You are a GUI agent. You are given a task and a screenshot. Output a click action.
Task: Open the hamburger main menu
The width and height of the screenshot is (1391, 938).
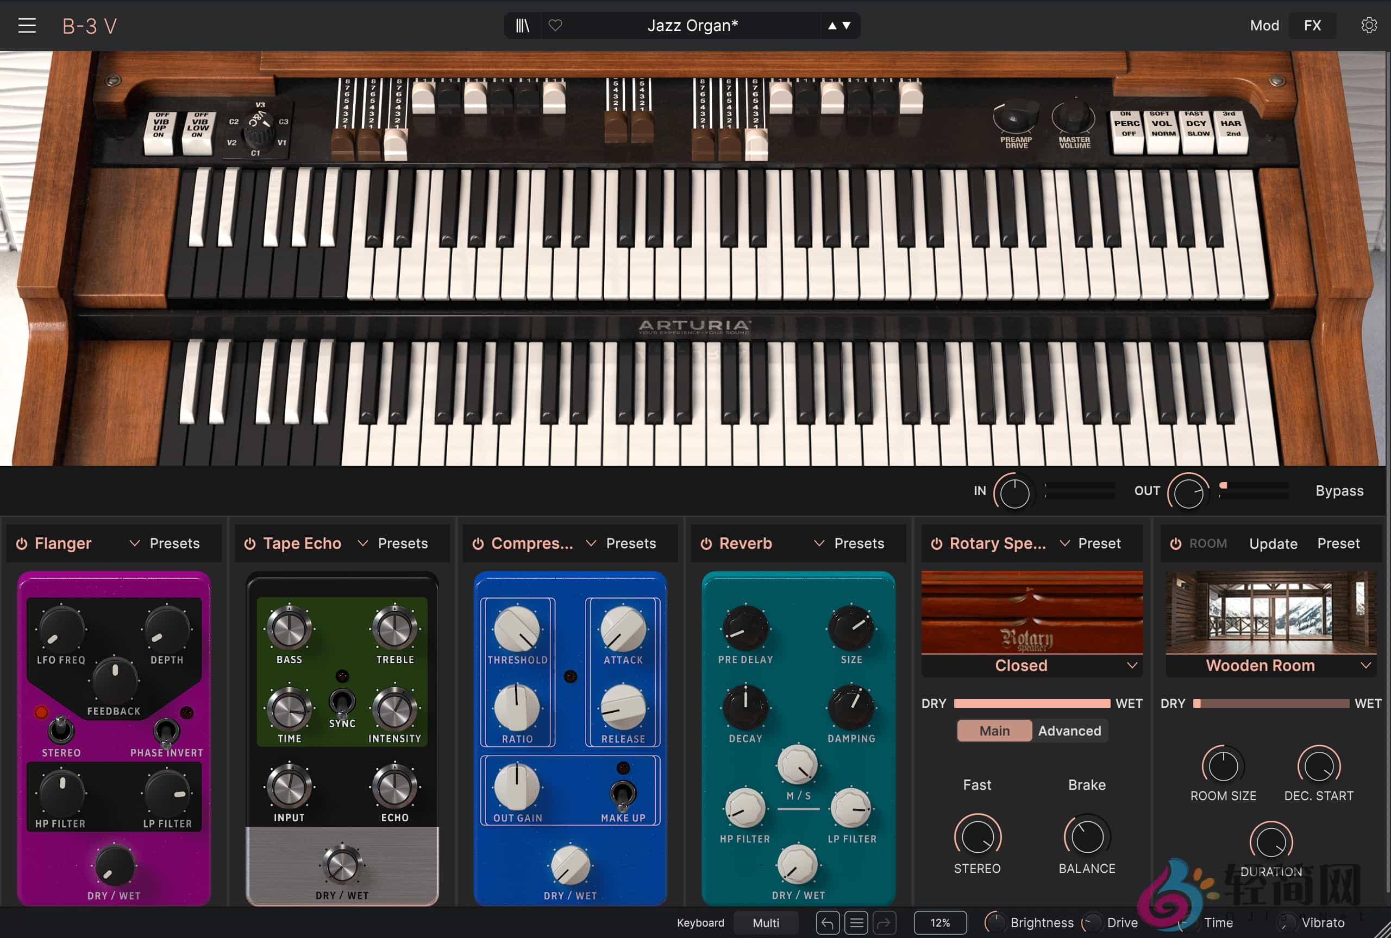27,25
